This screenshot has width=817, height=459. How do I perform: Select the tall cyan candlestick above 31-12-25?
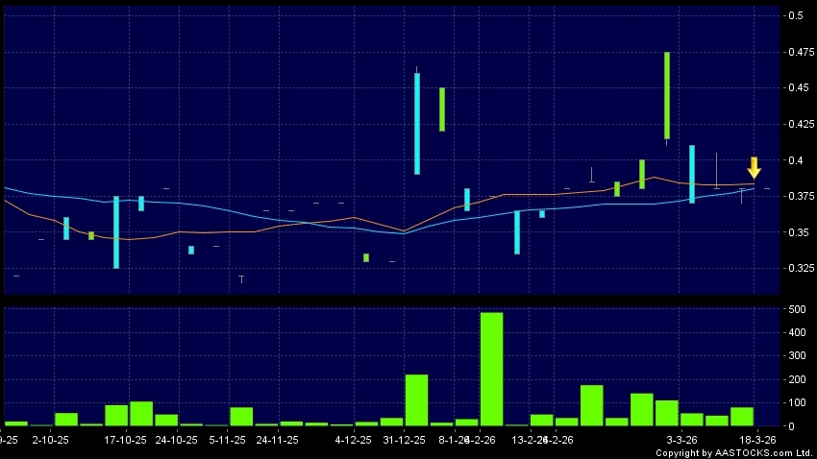pos(417,123)
